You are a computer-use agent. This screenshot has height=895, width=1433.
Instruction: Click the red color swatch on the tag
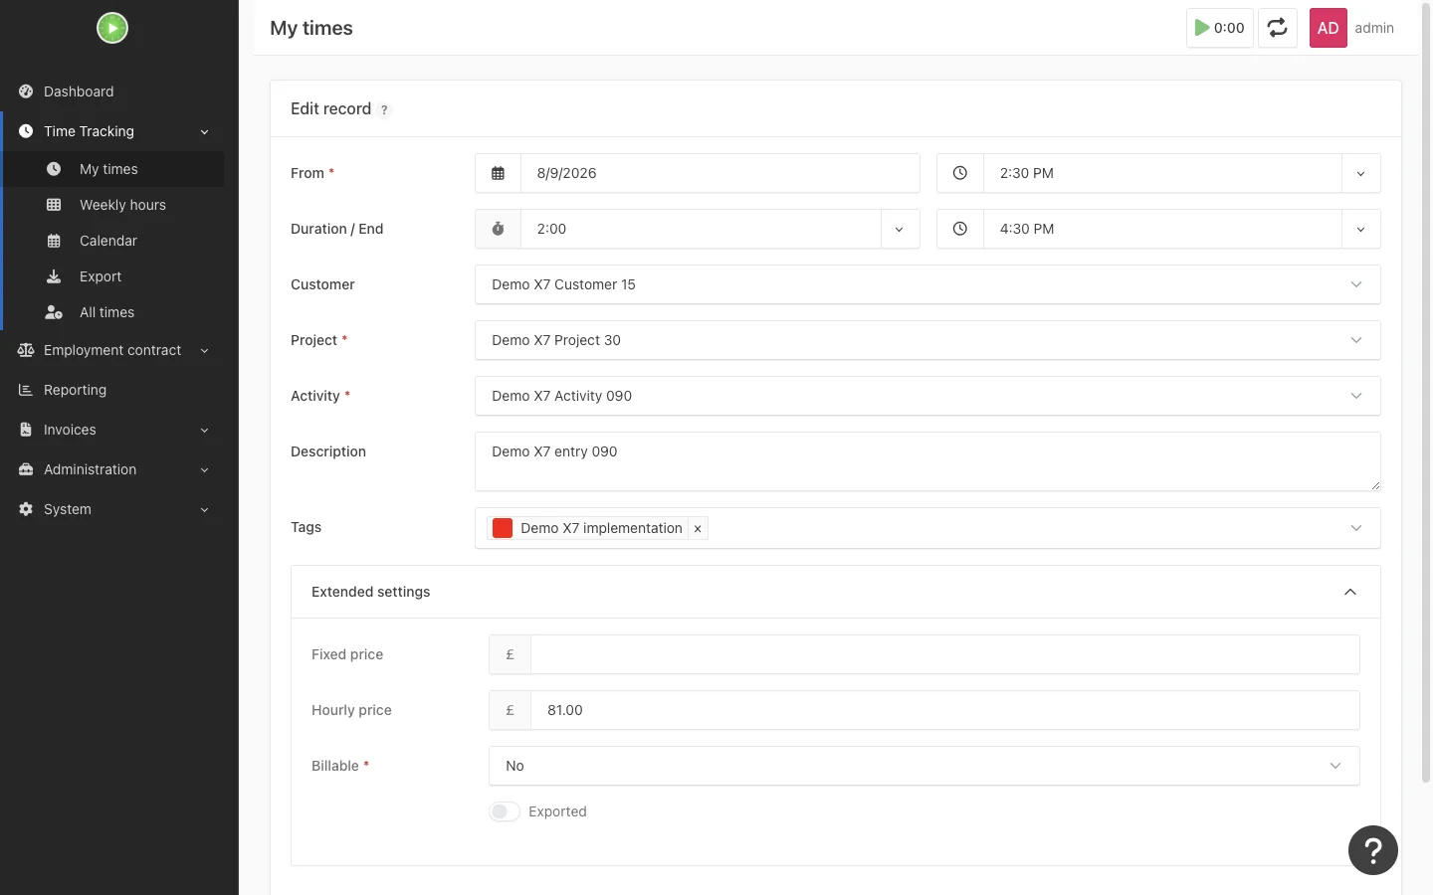(503, 528)
